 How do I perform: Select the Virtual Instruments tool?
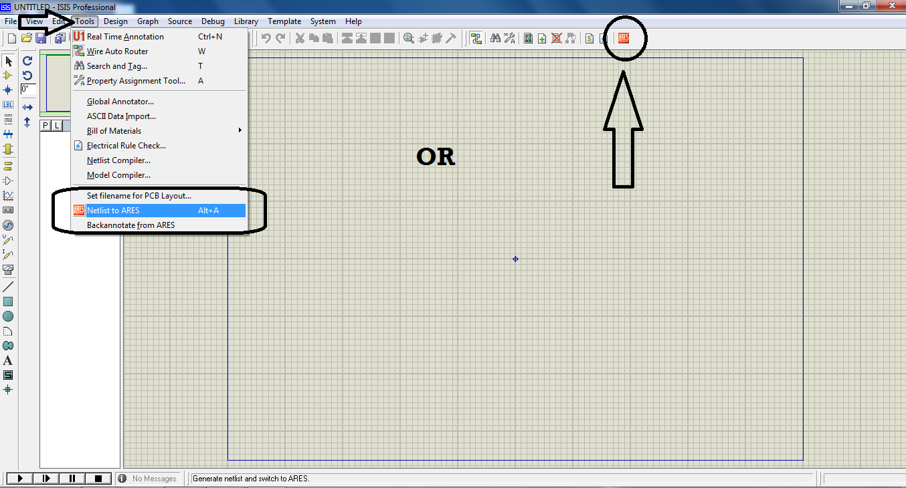8,269
